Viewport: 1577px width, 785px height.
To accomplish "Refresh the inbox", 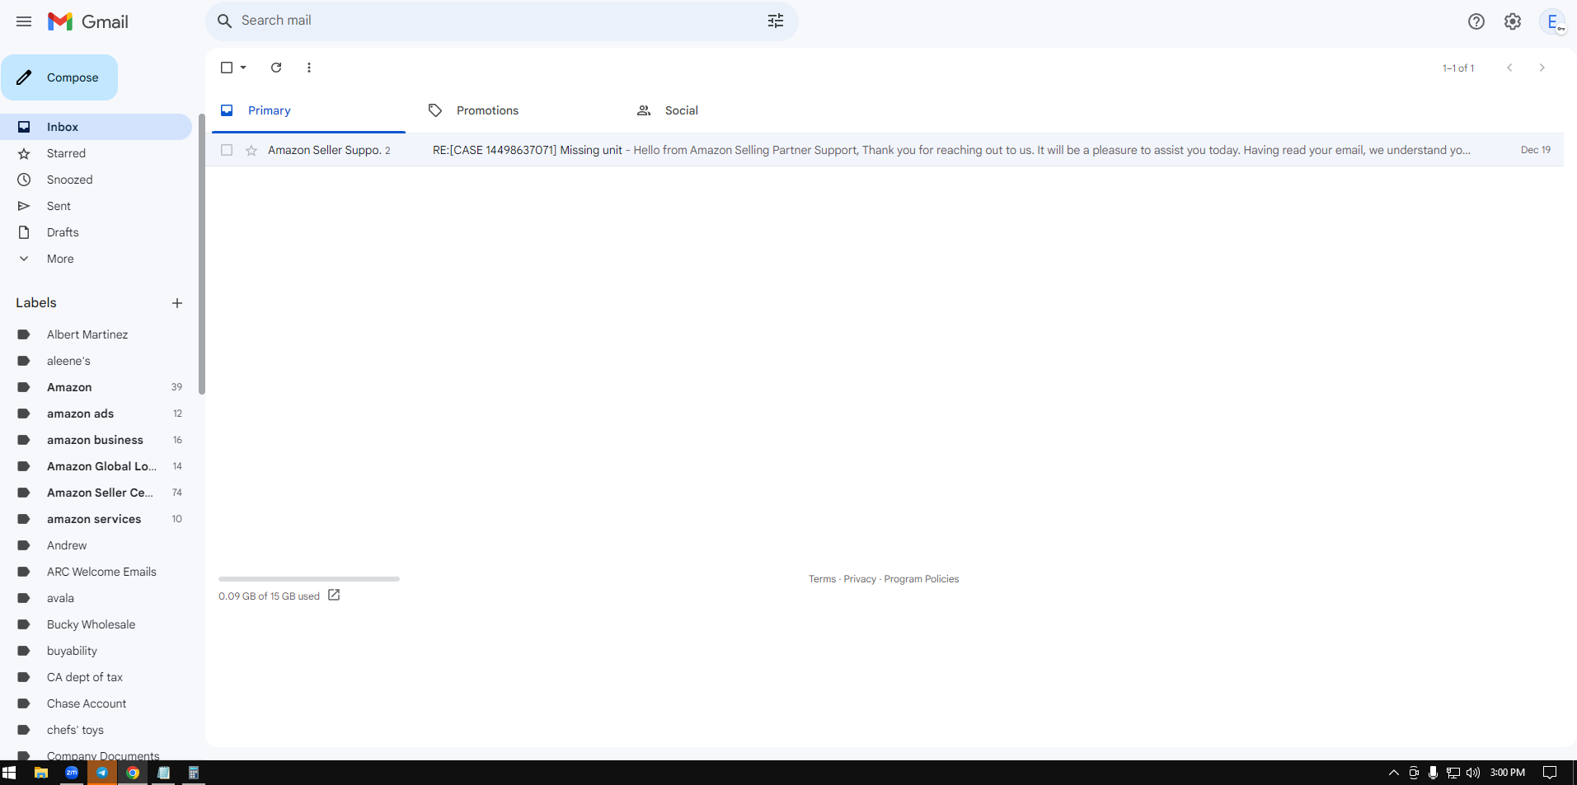I will pos(276,68).
